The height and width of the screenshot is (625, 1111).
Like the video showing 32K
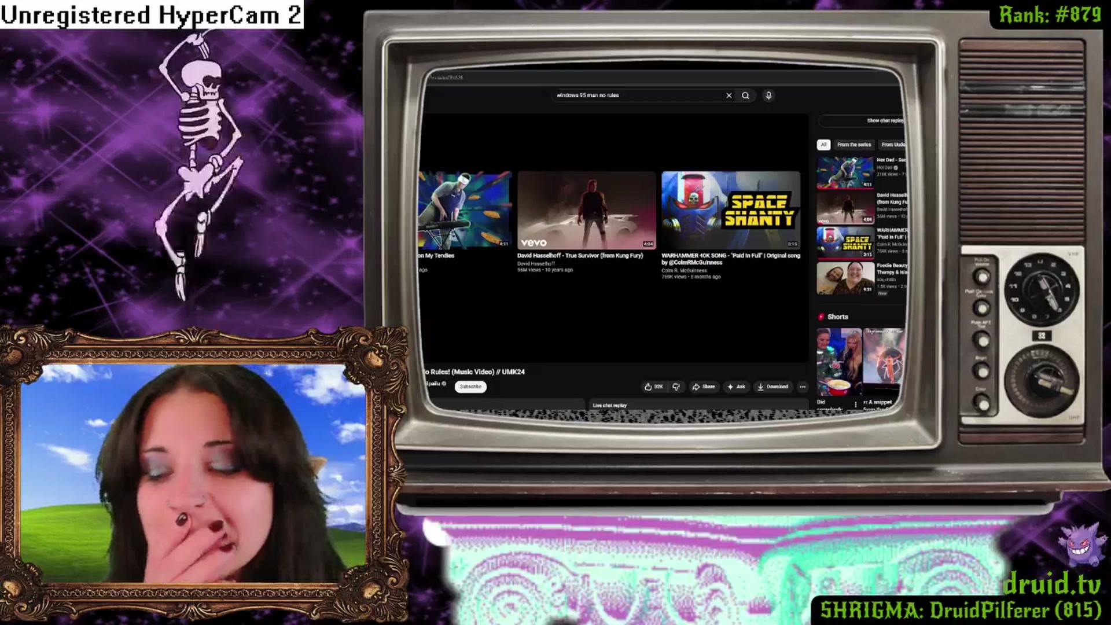pos(653,387)
